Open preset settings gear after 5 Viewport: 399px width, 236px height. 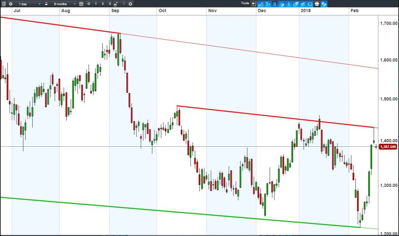pyautogui.click(x=130, y=4)
